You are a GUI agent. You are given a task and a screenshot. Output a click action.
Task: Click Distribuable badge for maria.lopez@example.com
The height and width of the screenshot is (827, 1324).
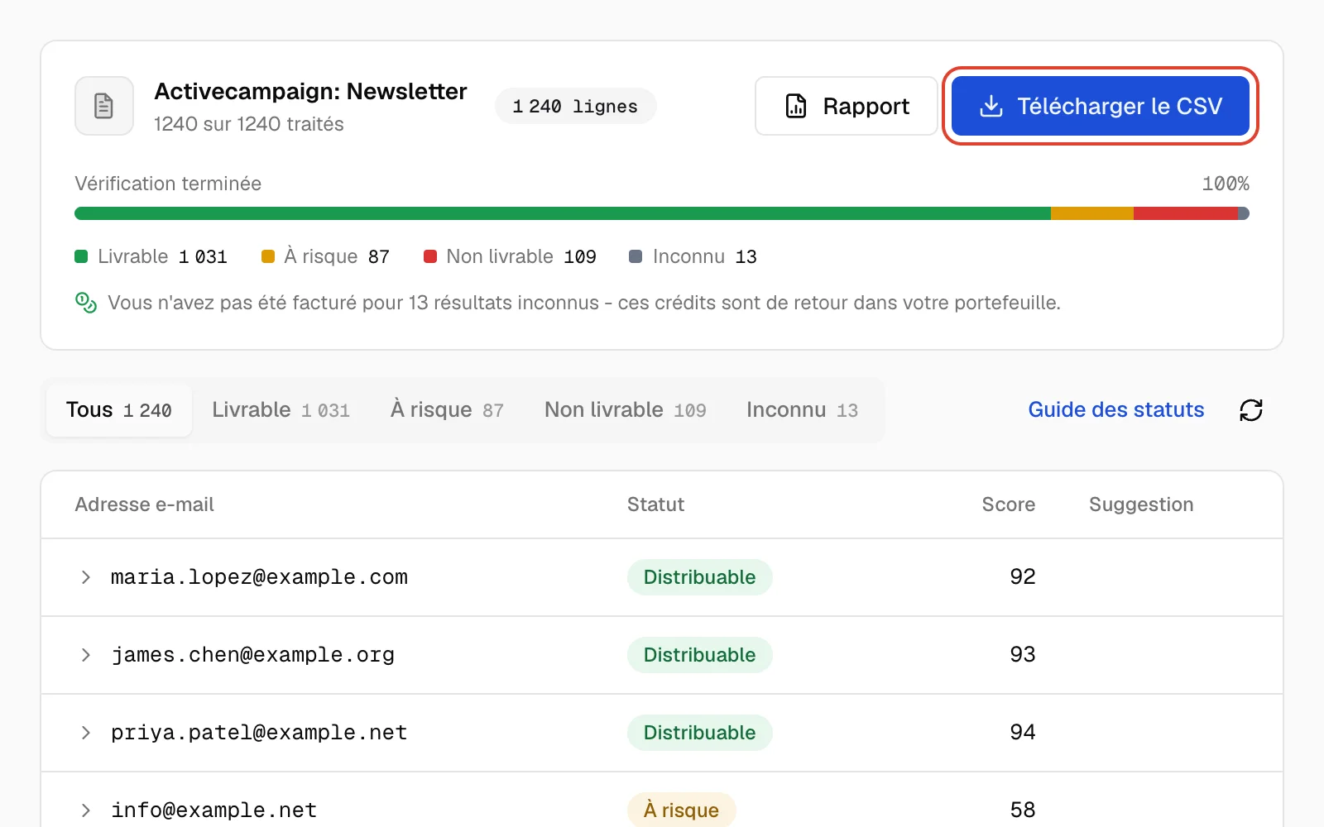(700, 577)
